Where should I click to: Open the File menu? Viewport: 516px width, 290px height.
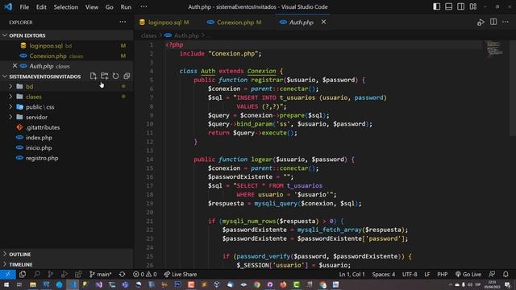point(24,7)
